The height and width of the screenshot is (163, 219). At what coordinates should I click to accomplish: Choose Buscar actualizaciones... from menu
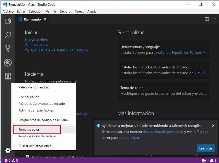[44, 146]
